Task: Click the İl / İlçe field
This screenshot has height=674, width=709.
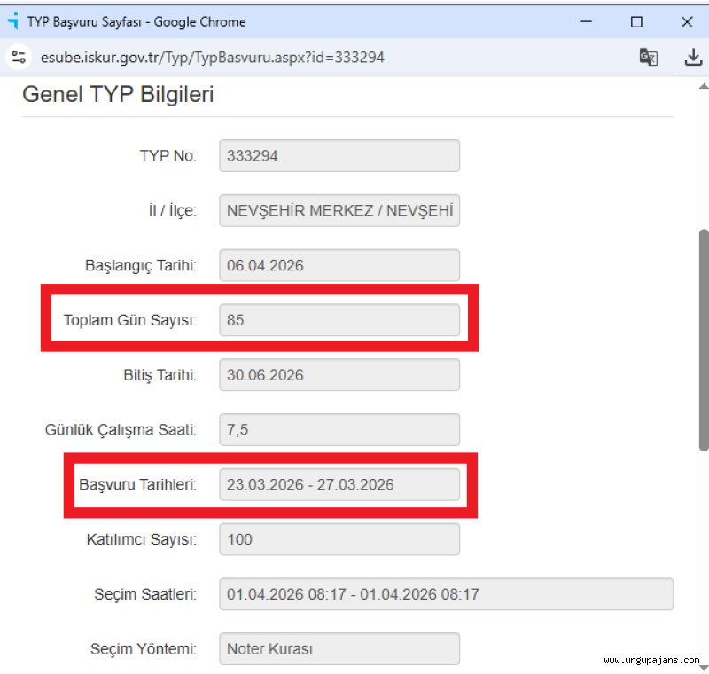Action: 339,211
